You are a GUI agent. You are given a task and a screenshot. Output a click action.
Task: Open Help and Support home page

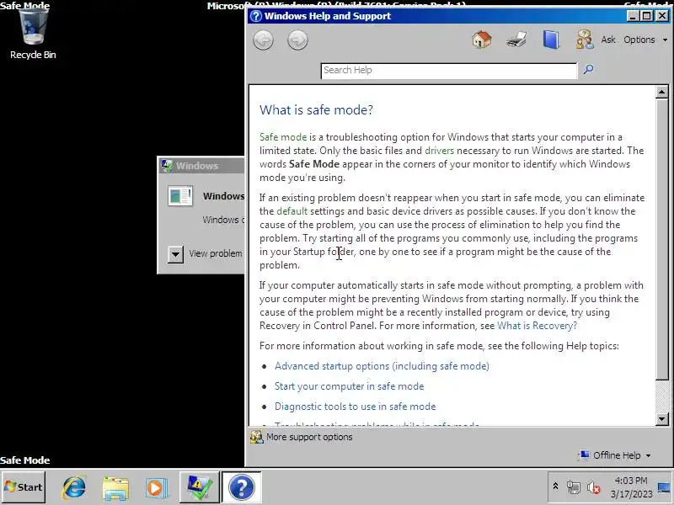481,40
